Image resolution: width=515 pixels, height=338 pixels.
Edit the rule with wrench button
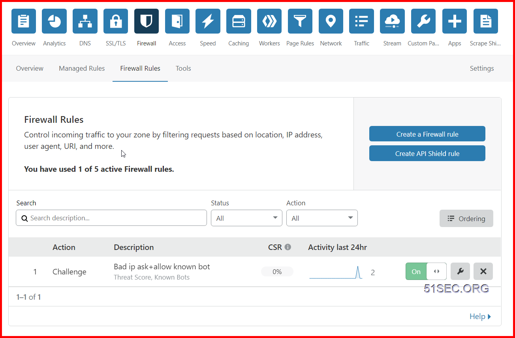coord(460,271)
